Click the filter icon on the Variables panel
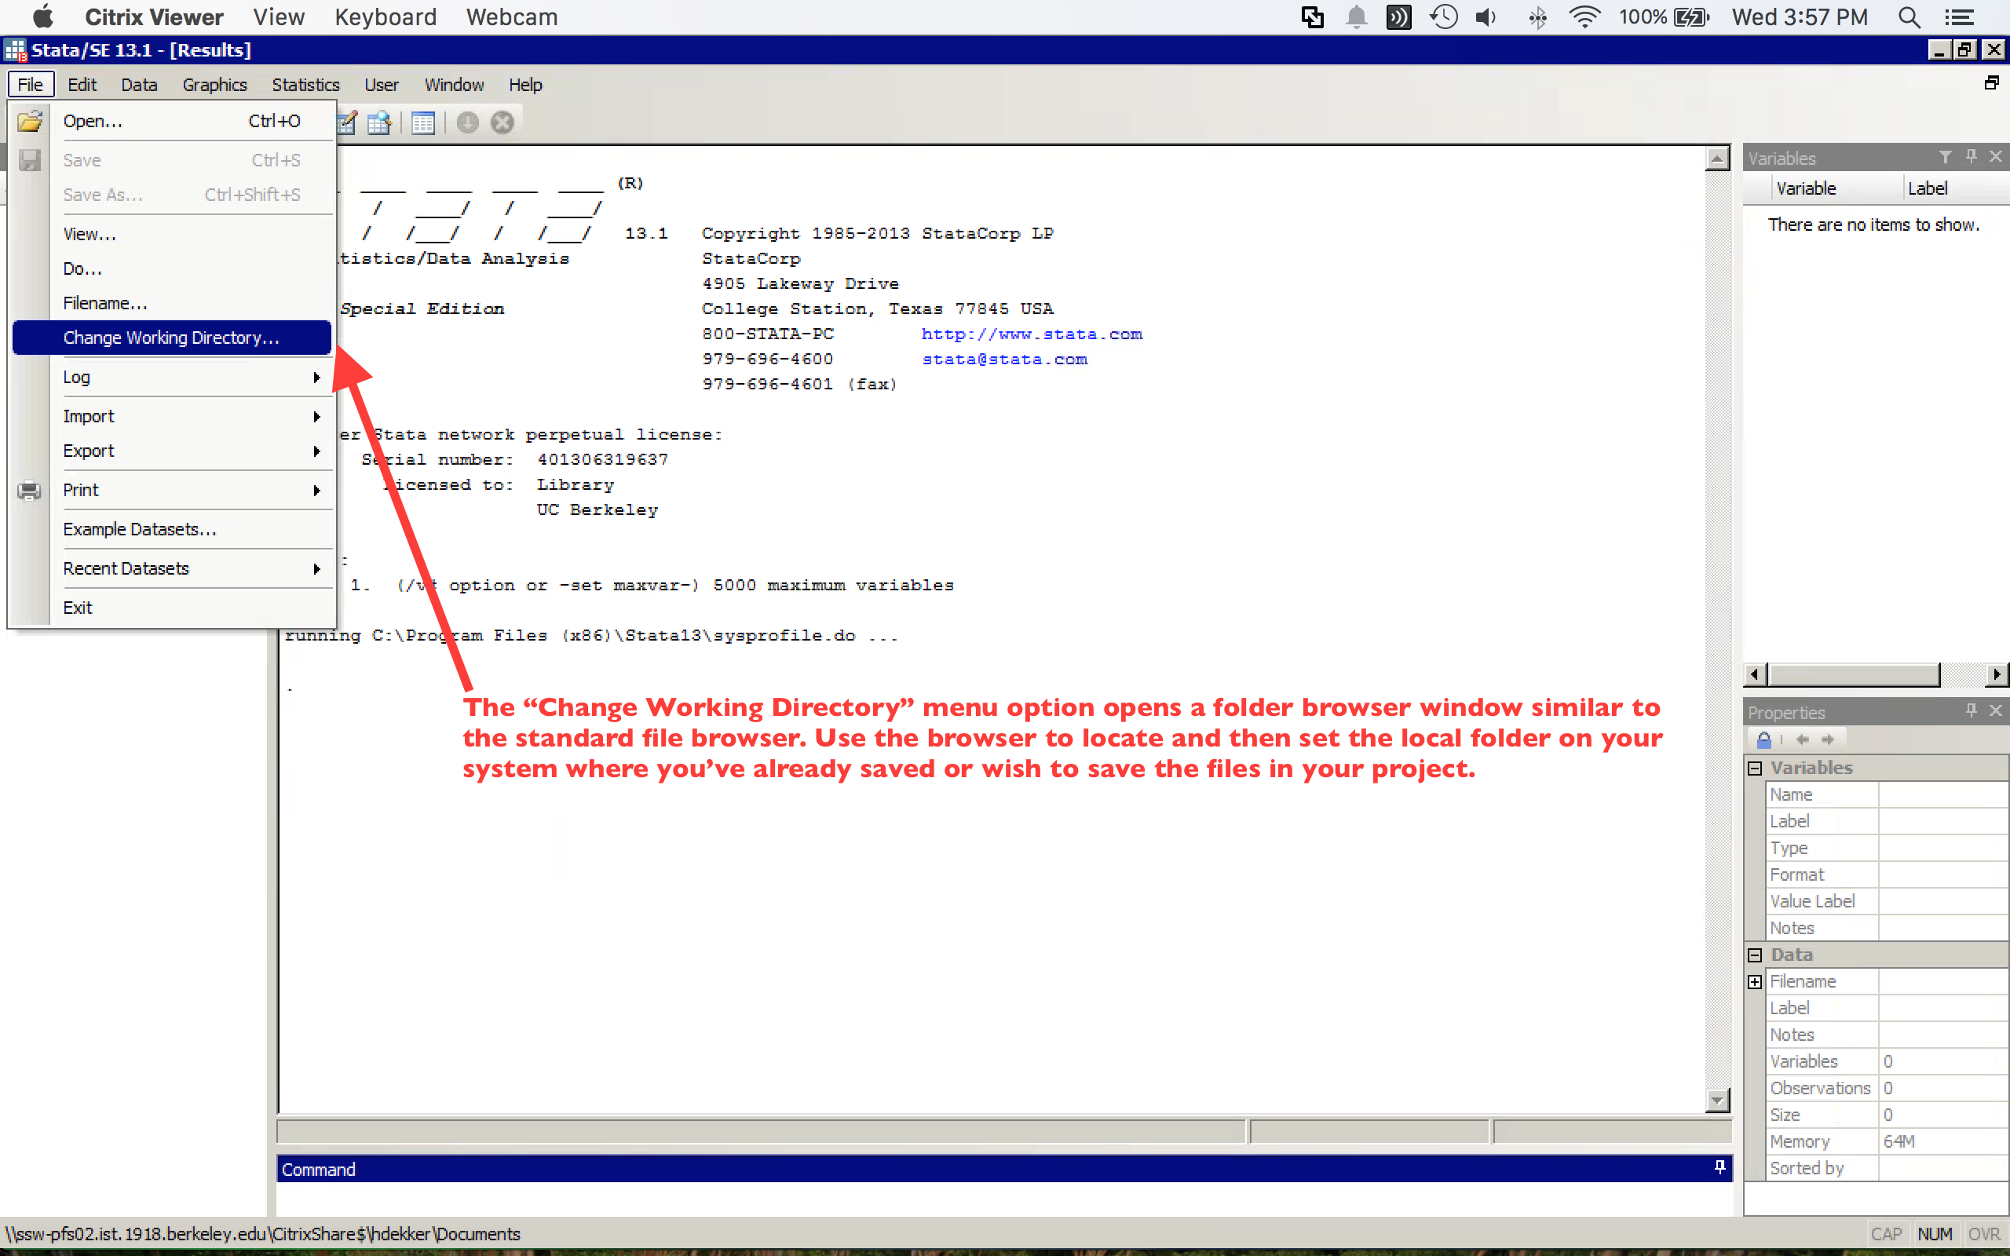Viewport: 2010px width, 1256px height. (x=1946, y=156)
